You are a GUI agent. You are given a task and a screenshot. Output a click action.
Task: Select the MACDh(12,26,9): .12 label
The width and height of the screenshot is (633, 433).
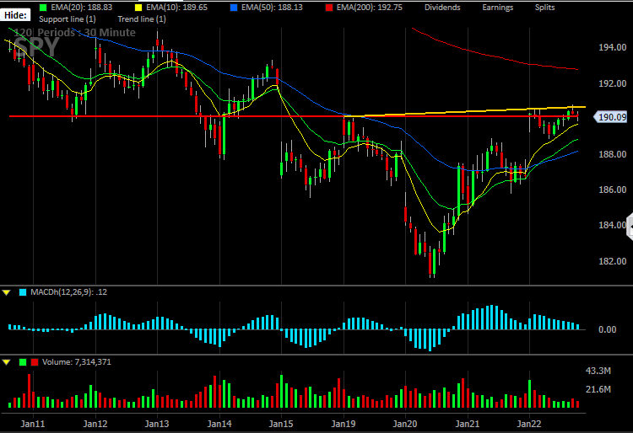point(69,292)
